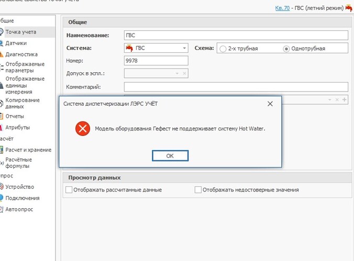This screenshot has width=354, height=261.
Task: Close the ЛЭРС УЧЁТ error dialog
Action: click(x=270, y=104)
